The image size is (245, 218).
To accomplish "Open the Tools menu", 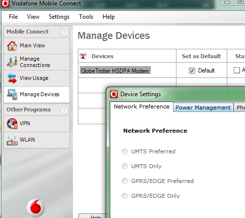I will [86, 17].
